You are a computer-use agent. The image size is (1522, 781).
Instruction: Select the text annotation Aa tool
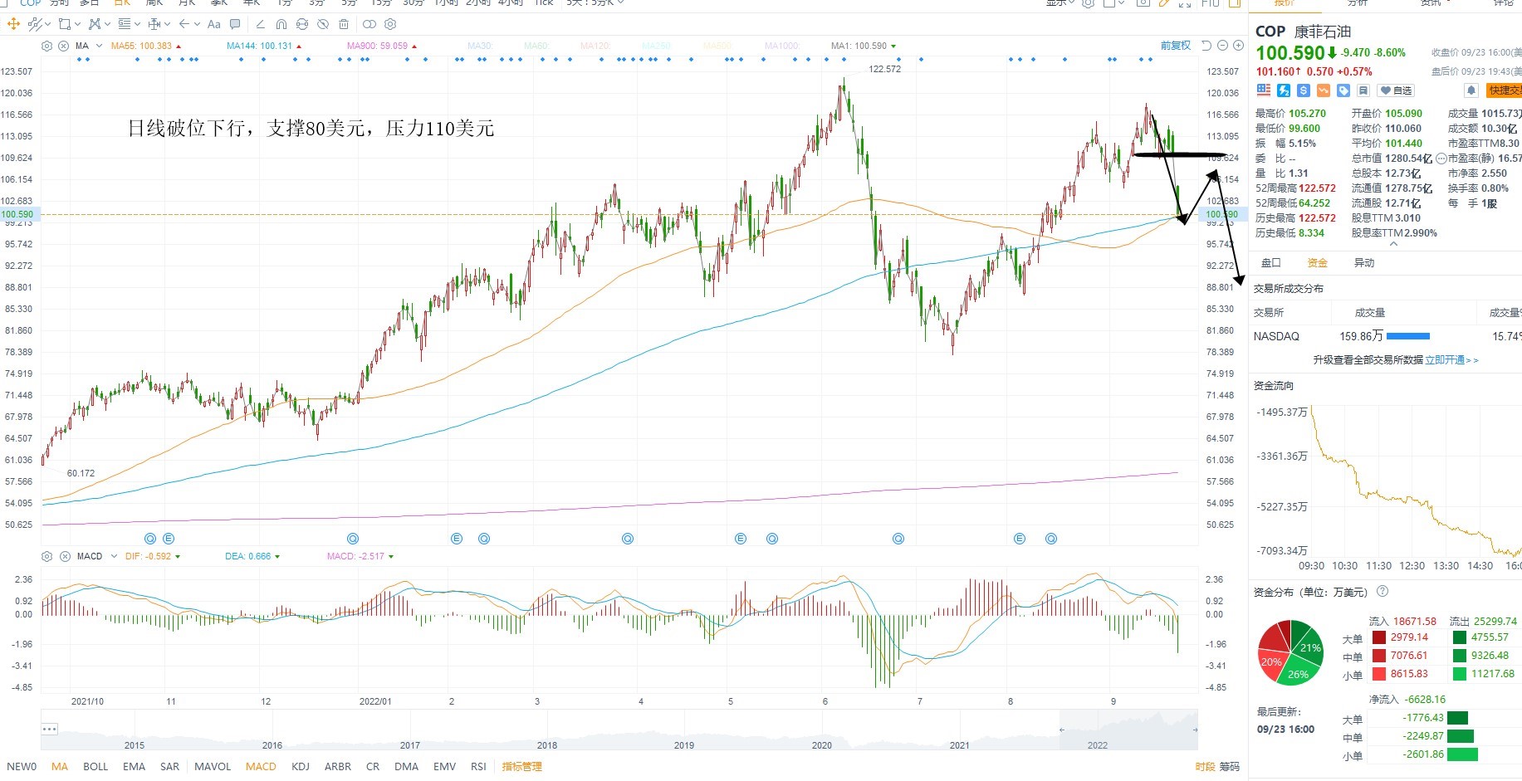pos(214,24)
